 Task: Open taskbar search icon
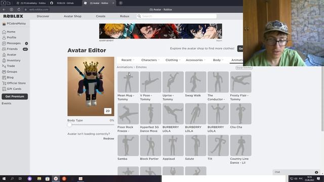click(12, 178)
